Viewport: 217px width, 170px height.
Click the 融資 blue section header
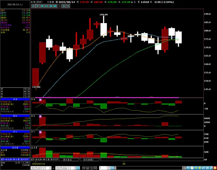(x=15, y=99)
